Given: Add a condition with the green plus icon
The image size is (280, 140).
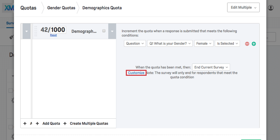Looking at the screenshot, I should tap(254, 43).
